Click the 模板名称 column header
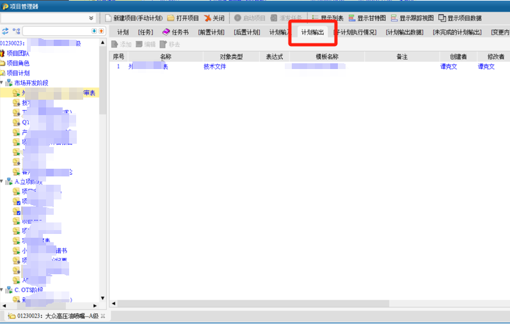Image resolution: width=510 pixels, height=326 pixels. point(327,56)
